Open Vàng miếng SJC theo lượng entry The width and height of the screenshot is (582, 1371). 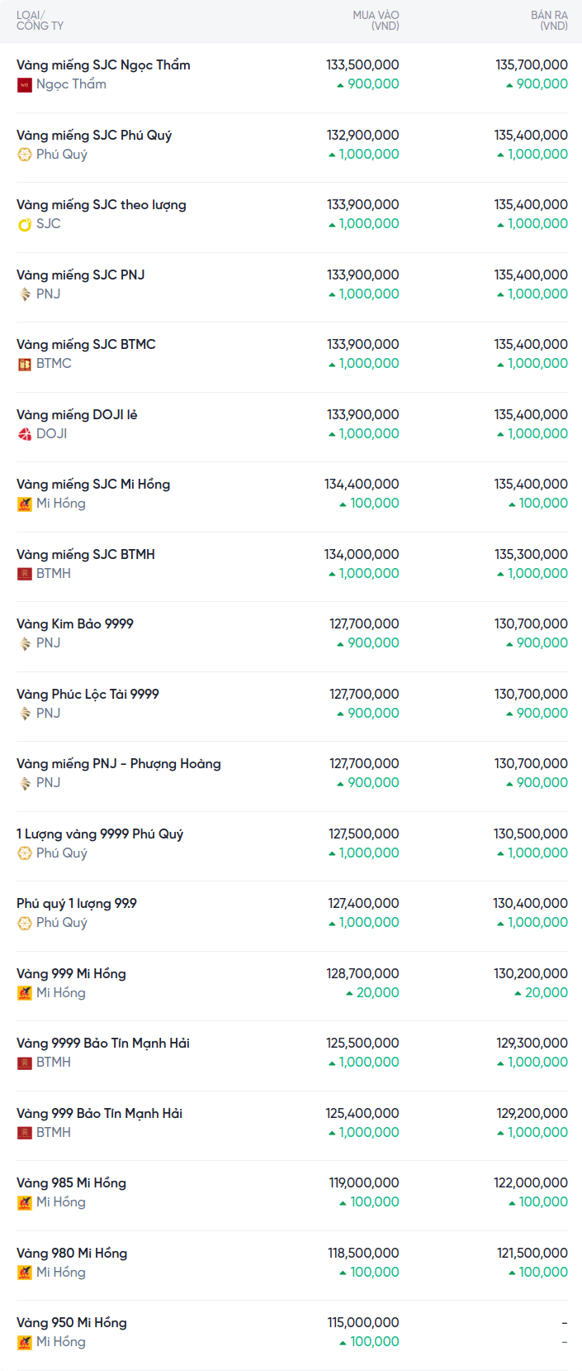[102, 205]
